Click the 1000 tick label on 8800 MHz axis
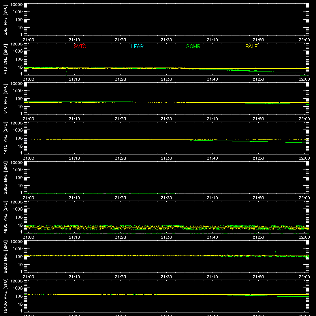The width and height of the screenshot is (316, 316). [18, 249]
